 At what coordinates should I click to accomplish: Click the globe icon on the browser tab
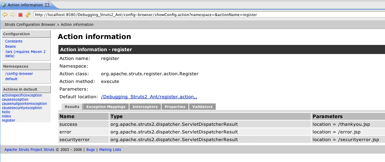pyautogui.click(x=4, y=5)
